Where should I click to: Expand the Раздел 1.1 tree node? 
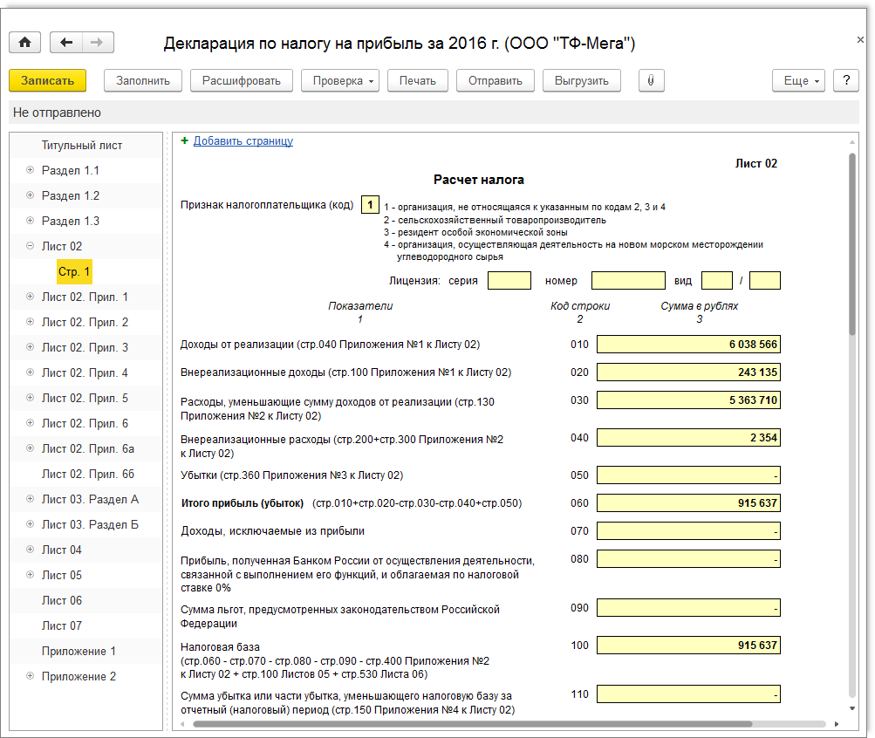pos(31,170)
